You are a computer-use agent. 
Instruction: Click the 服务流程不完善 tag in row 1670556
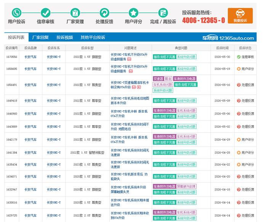(164, 57)
